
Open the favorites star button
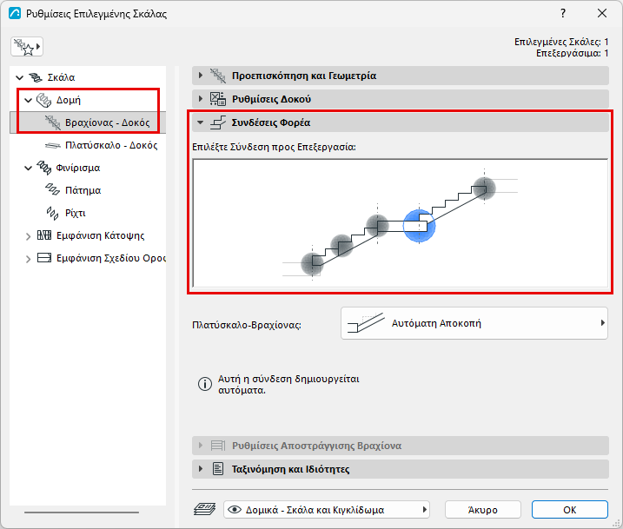[x=27, y=47]
